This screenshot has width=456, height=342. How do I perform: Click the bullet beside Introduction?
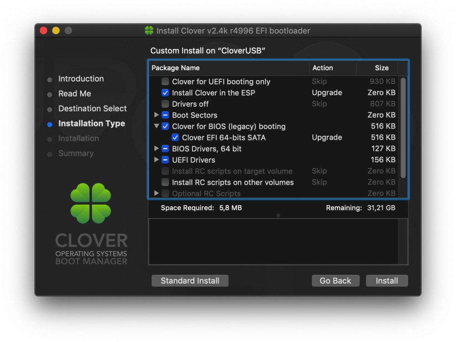click(x=50, y=80)
